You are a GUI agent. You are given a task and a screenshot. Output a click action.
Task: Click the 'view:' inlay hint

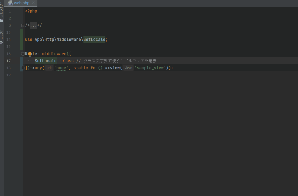tap(128, 68)
